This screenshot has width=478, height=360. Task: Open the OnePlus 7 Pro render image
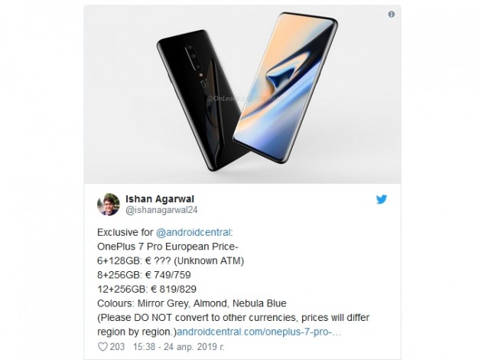(242, 94)
